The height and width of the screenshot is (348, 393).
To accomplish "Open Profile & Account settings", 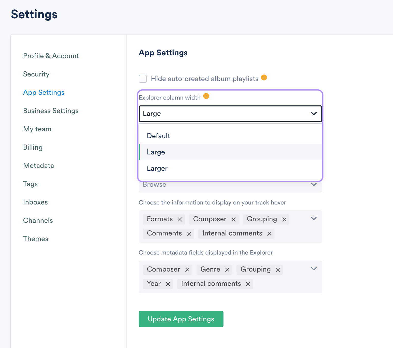I will coord(51,56).
